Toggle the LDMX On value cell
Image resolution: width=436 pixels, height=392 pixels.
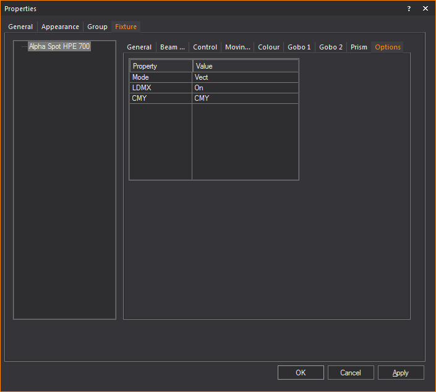245,88
